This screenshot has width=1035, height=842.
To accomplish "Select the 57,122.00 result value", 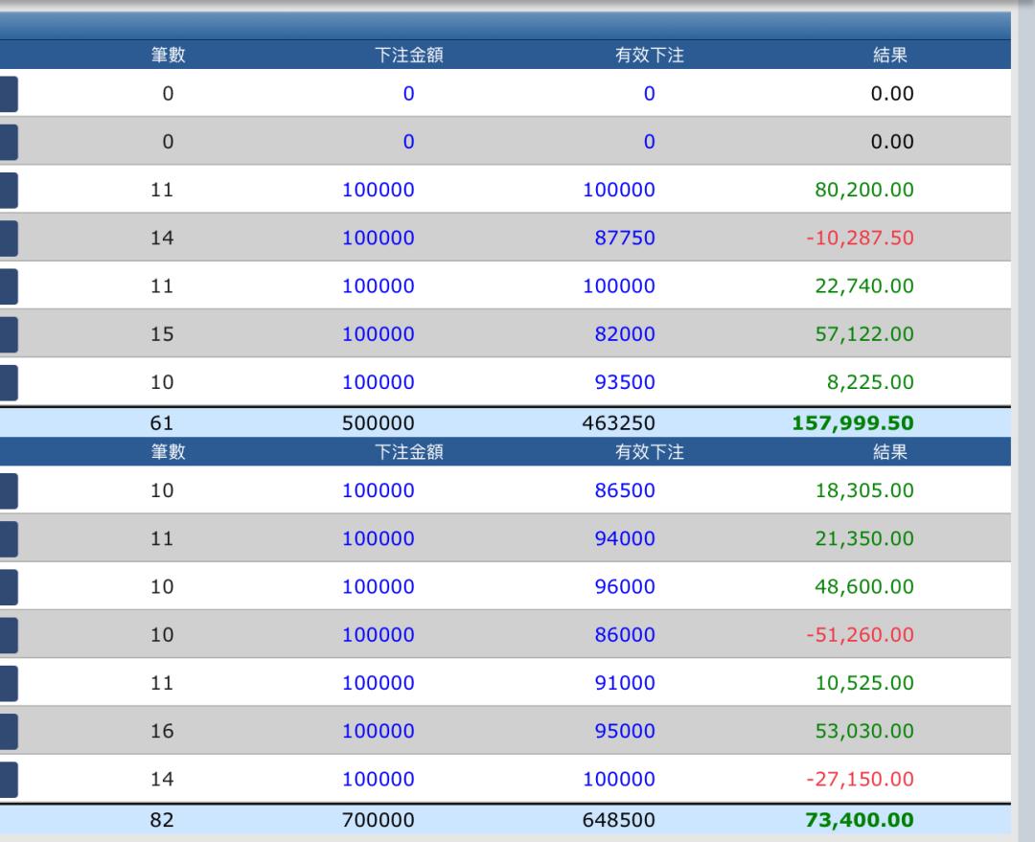I will [x=864, y=334].
